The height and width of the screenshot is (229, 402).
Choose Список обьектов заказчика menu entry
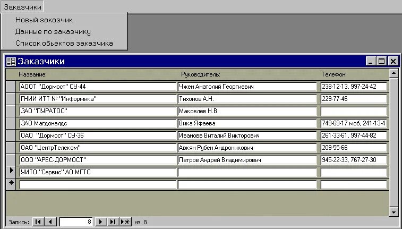click(64, 43)
